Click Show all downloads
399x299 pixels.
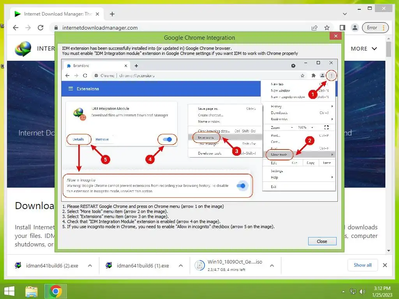point(363,265)
